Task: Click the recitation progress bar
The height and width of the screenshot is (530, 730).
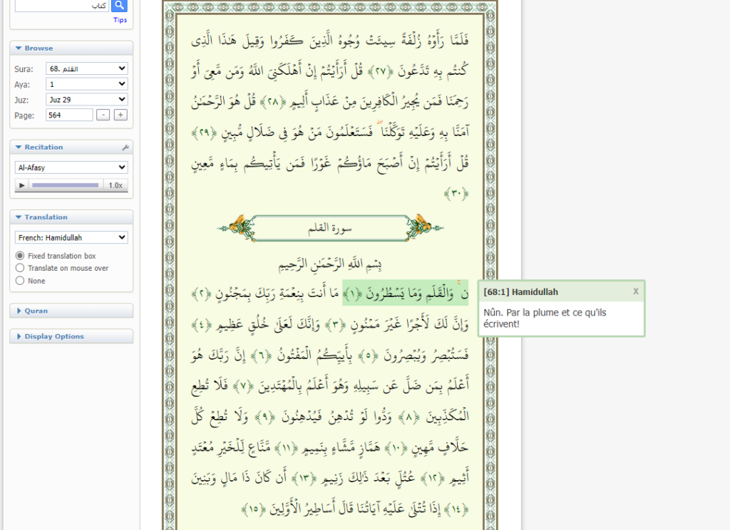Action: (65, 185)
